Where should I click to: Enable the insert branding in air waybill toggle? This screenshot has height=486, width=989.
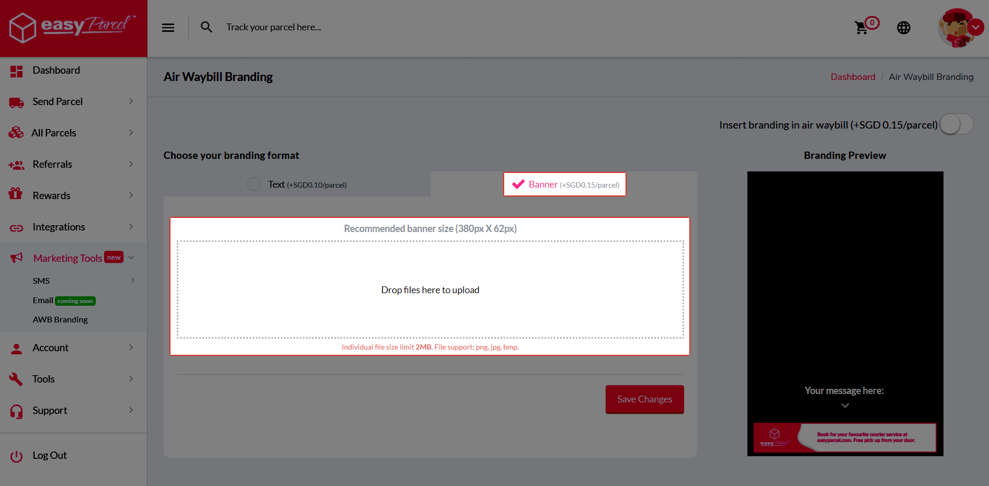click(956, 125)
